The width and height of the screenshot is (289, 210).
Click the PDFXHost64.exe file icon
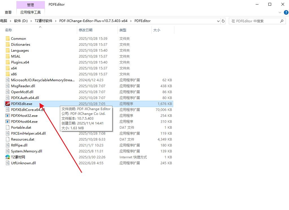tap(8, 122)
